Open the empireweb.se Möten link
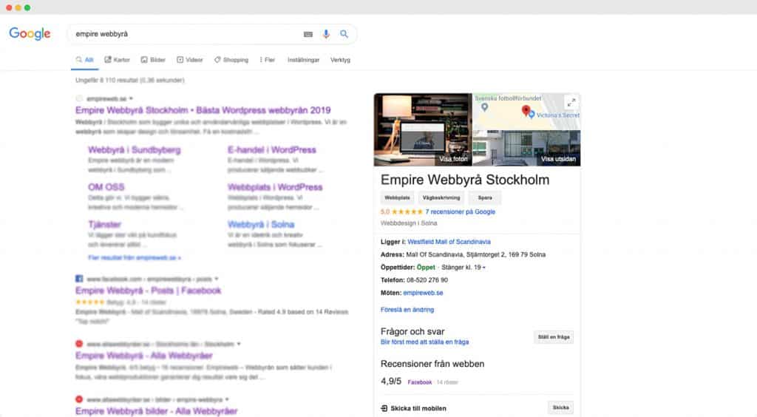 [x=423, y=293]
